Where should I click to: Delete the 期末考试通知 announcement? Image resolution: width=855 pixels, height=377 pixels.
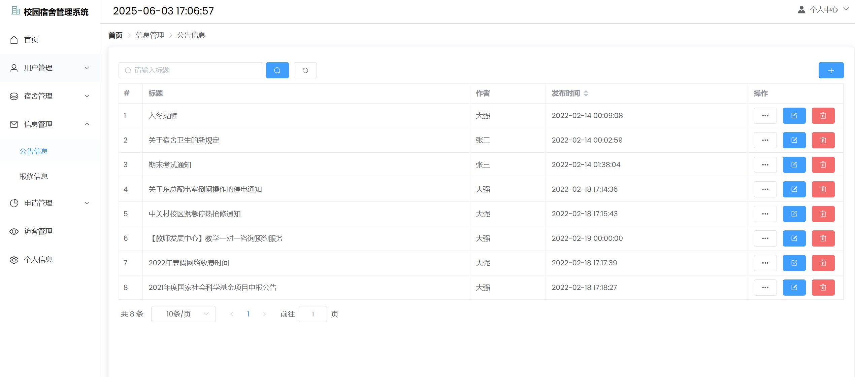click(823, 165)
